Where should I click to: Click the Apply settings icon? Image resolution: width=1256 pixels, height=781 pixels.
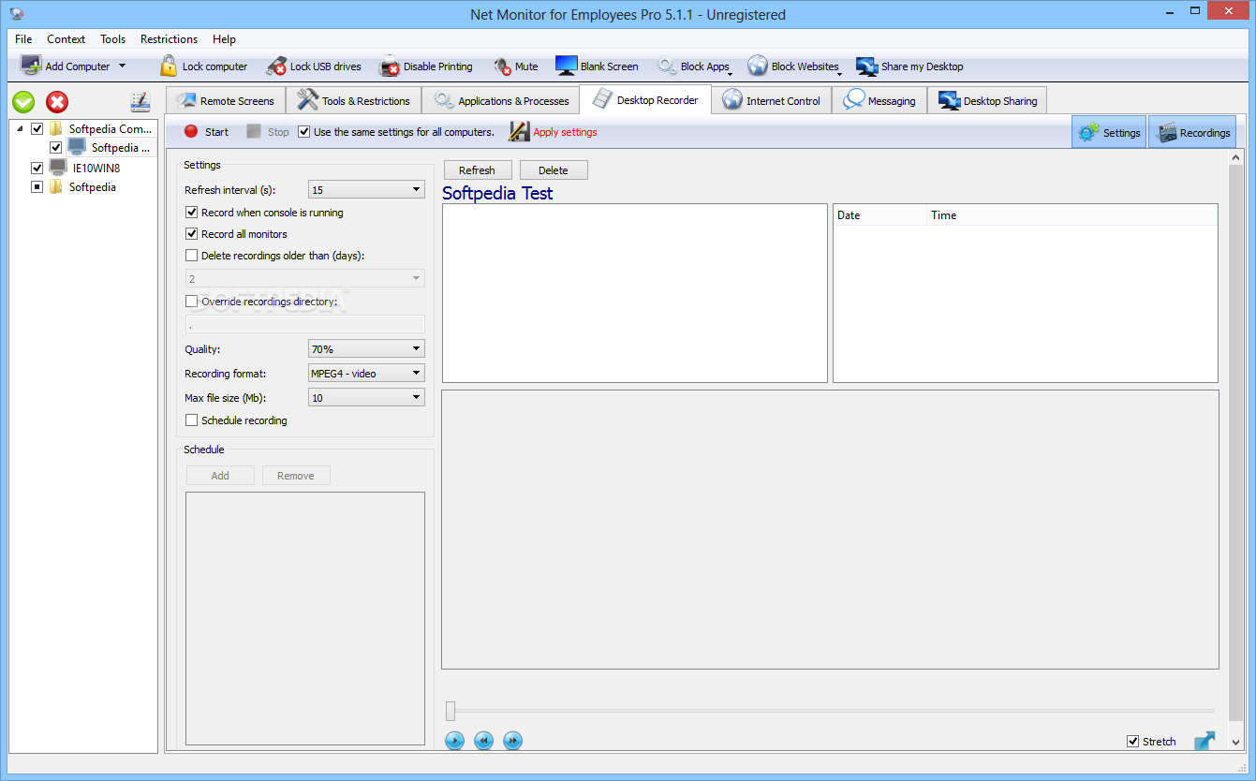[x=520, y=131]
